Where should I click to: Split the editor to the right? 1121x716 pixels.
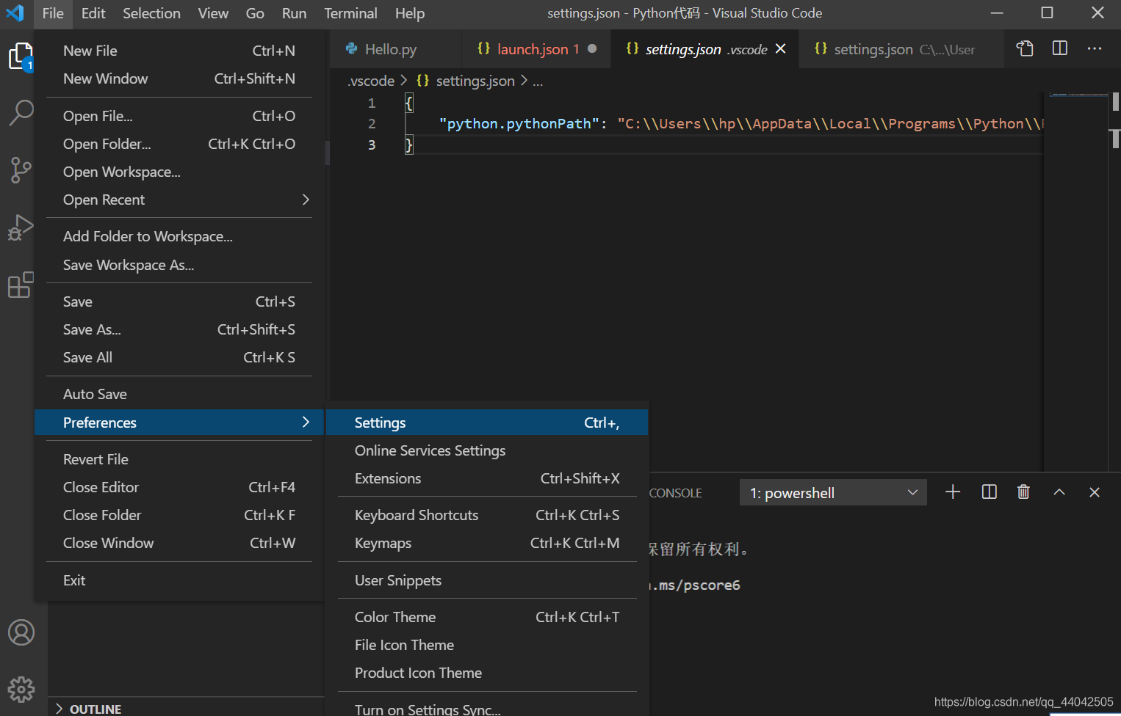click(x=1059, y=48)
